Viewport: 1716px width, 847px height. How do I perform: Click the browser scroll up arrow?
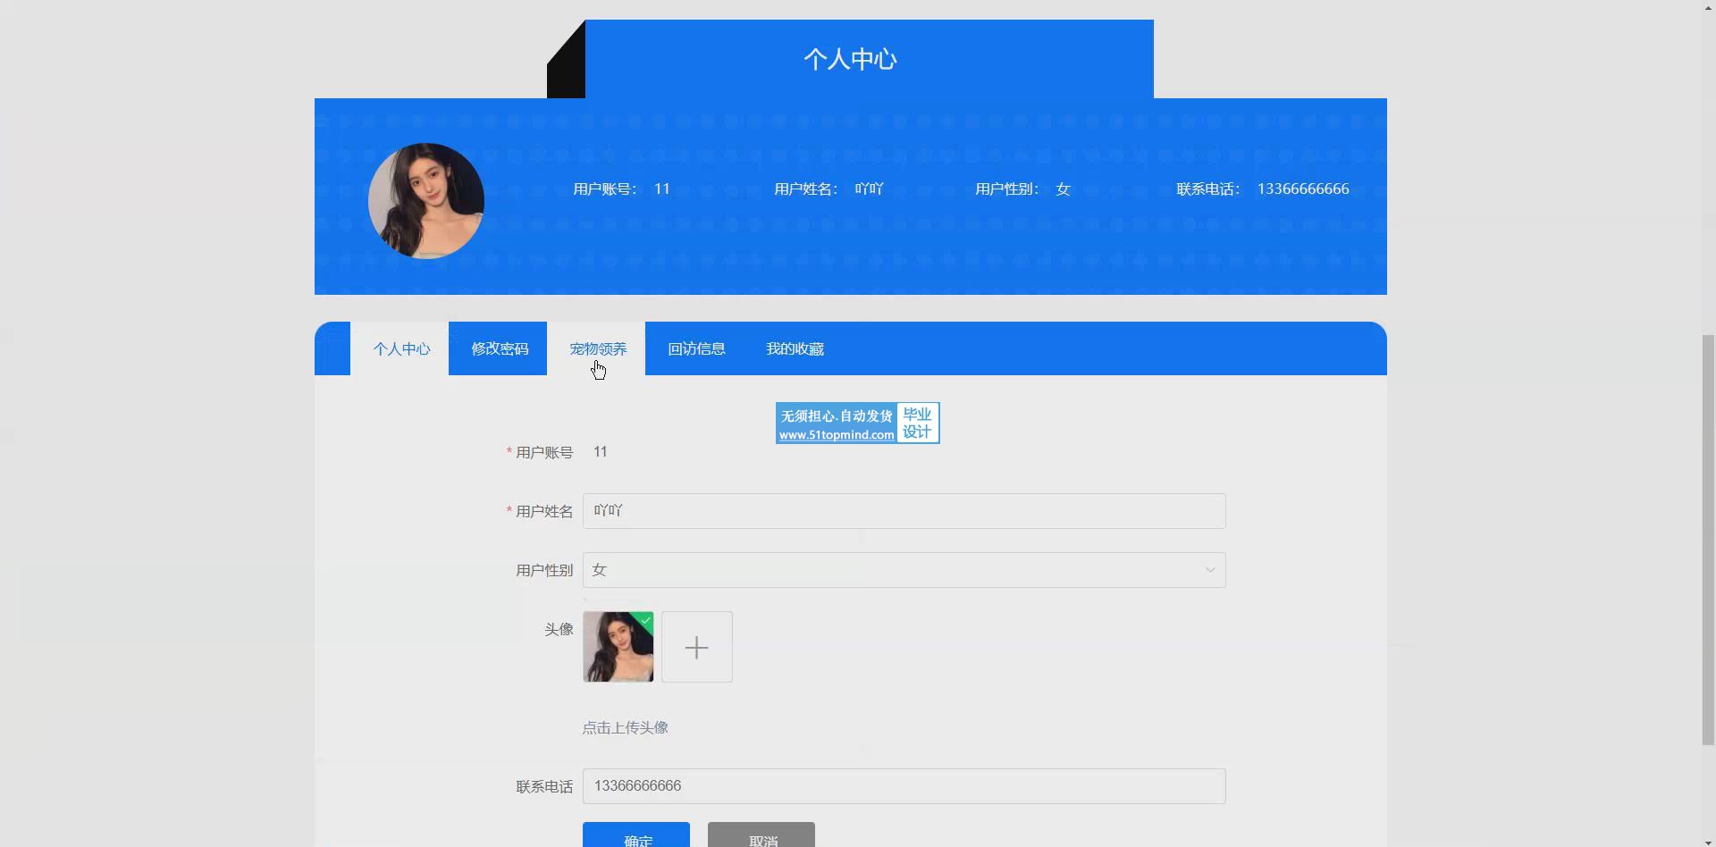tap(1708, 7)
